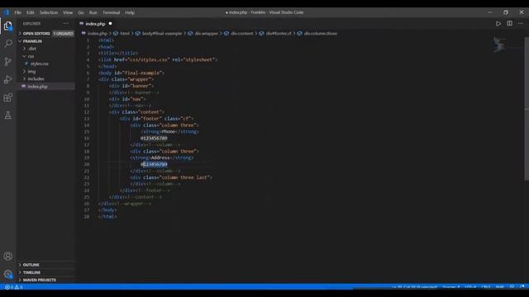Viewport: 529px width, 297px height.
Task: Open the Manage gear icon
Action: tap(7, 274)
